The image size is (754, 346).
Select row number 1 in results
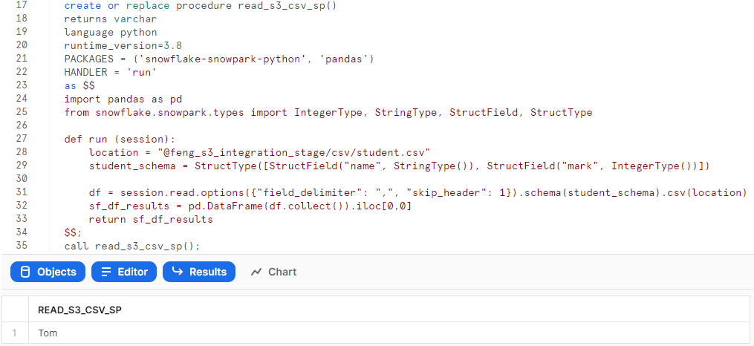click(14, 333)
